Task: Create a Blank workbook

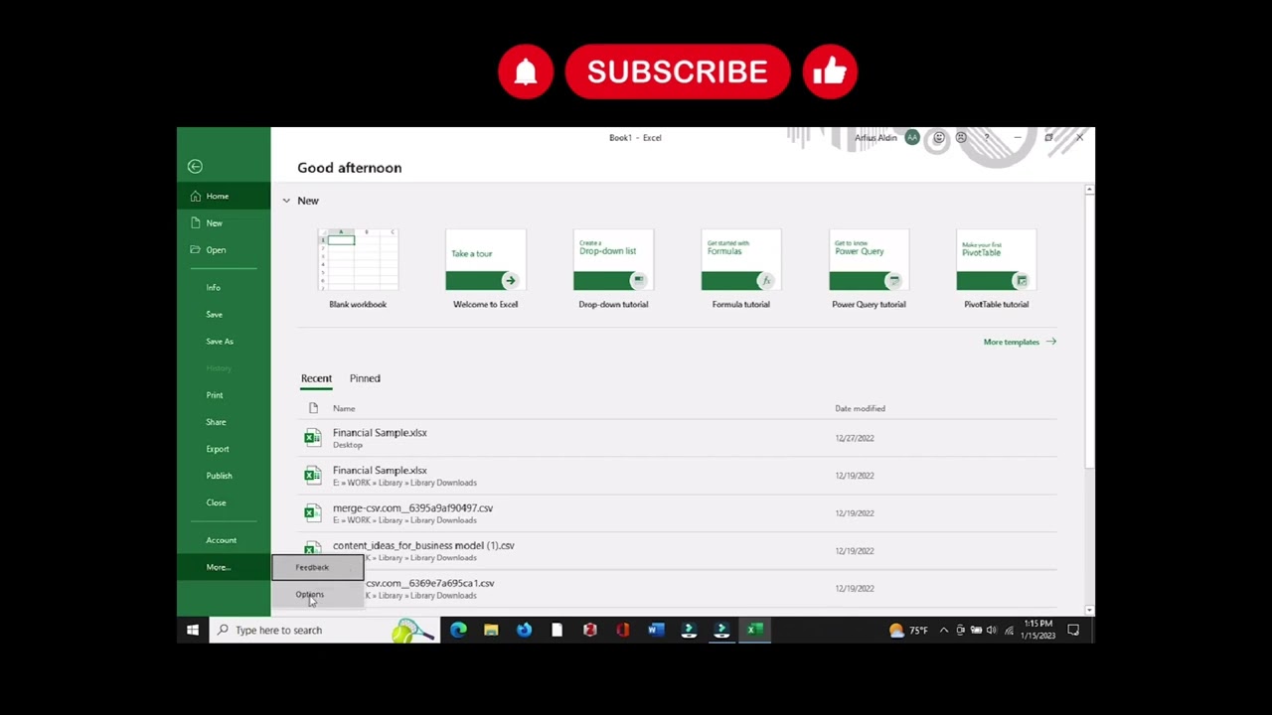Action: coord(358,269)
